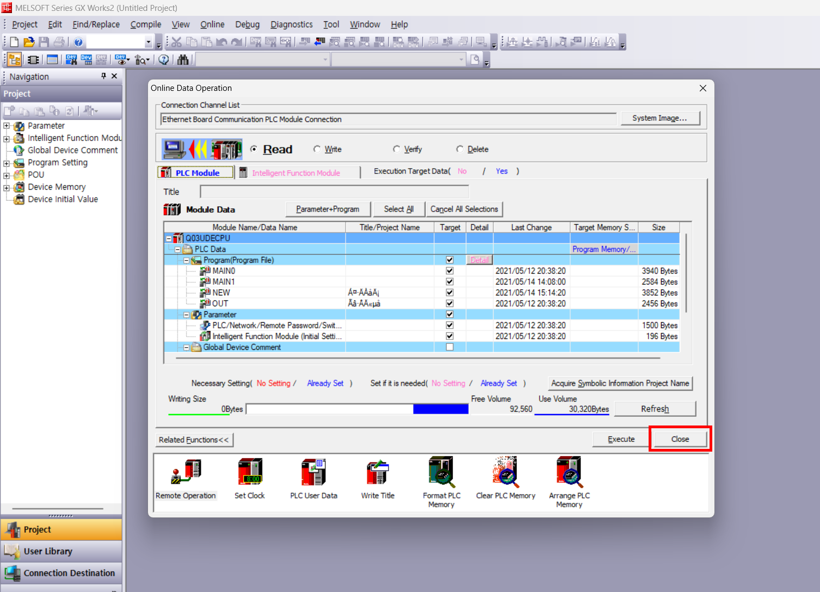The height and width of the screenshot is (592, 820).
Task: Click the Refresh button
Action: point(655,409)
